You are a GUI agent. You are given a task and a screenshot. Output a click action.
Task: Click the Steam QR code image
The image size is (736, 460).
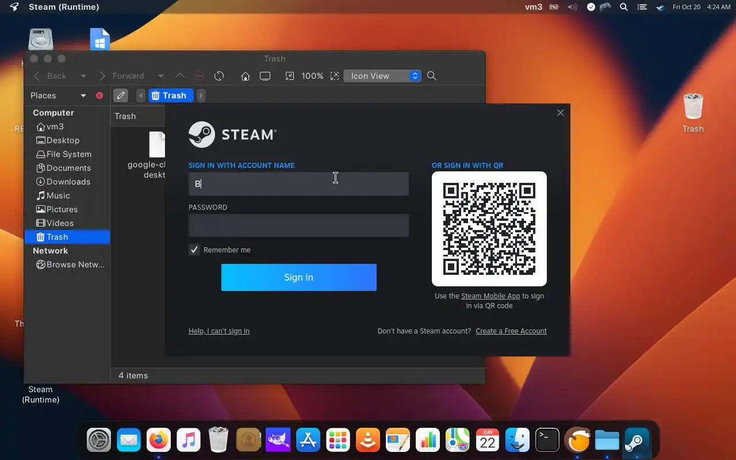489,229
